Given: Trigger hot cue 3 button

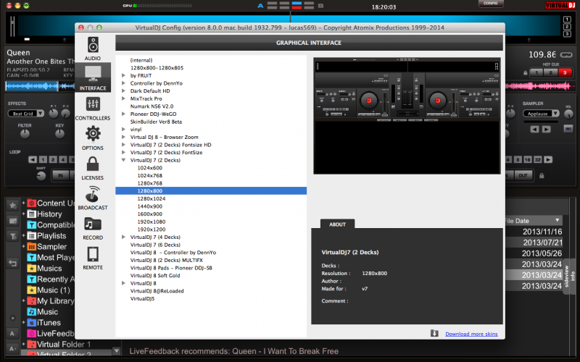Looking at the screenshot, I should pyautogui.click(x=565, y=72).
